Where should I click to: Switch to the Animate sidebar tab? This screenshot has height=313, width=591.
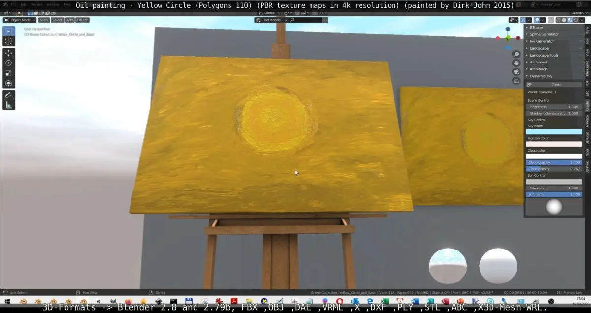pyautogui.click(x=587, y=121)
